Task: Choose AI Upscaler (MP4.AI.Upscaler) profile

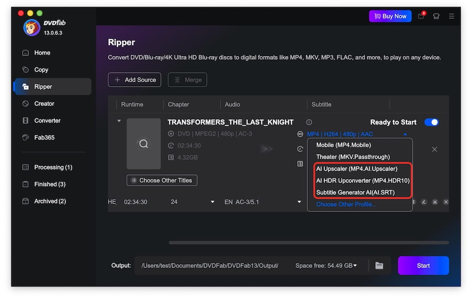Action: click(x=357, y=169)
